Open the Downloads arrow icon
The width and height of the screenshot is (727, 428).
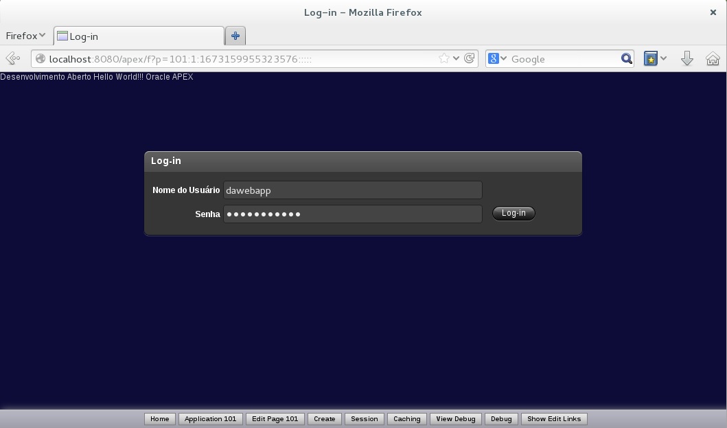click(686, 59)
